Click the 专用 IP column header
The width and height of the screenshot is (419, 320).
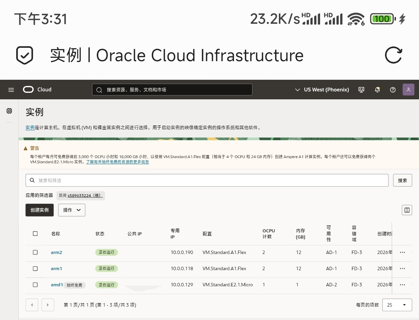pyautogui.click(x=175, y=234)
